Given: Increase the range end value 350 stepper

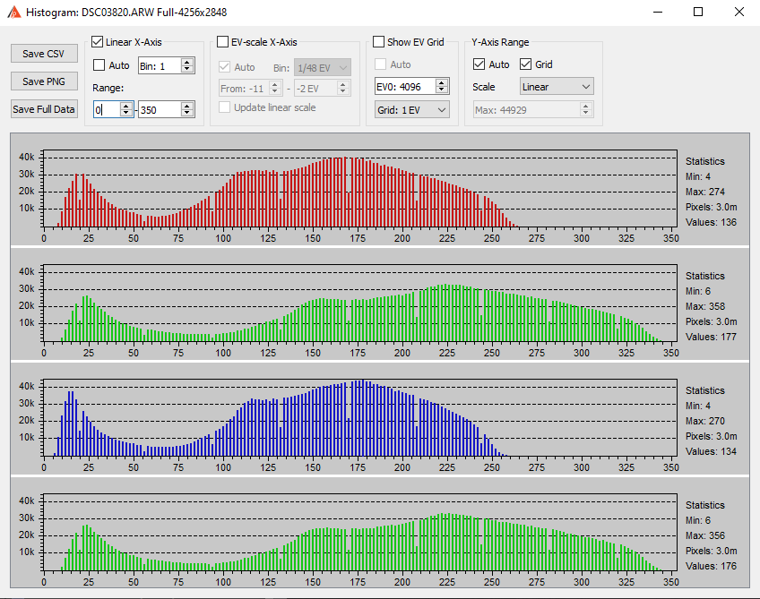Looking at the screenshot, I should [186, 106].
